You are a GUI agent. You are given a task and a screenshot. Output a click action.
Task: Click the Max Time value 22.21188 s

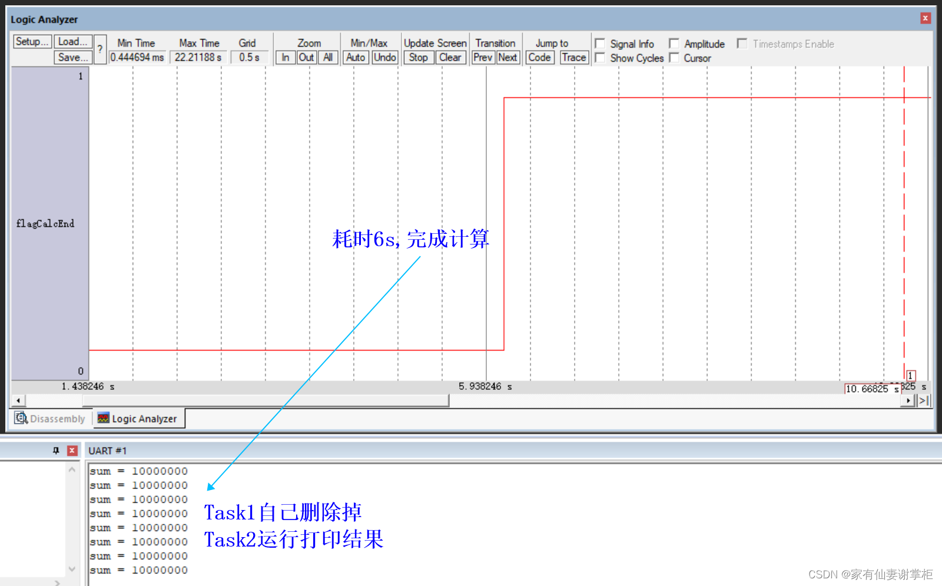[198, 57]
